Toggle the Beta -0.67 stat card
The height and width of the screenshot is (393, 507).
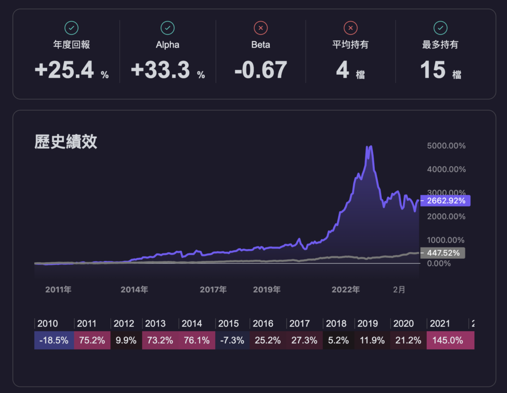[260, 52]
